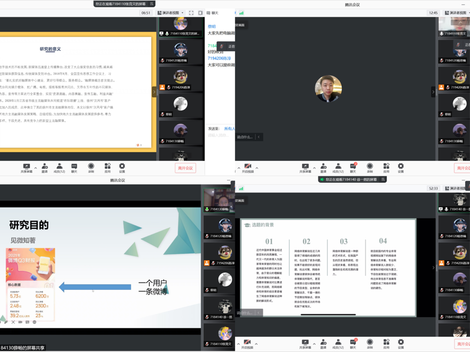Select 7184130薛畅 video thumbnail in 研究目的 window
Screen dimensions: 470x352
219,200
